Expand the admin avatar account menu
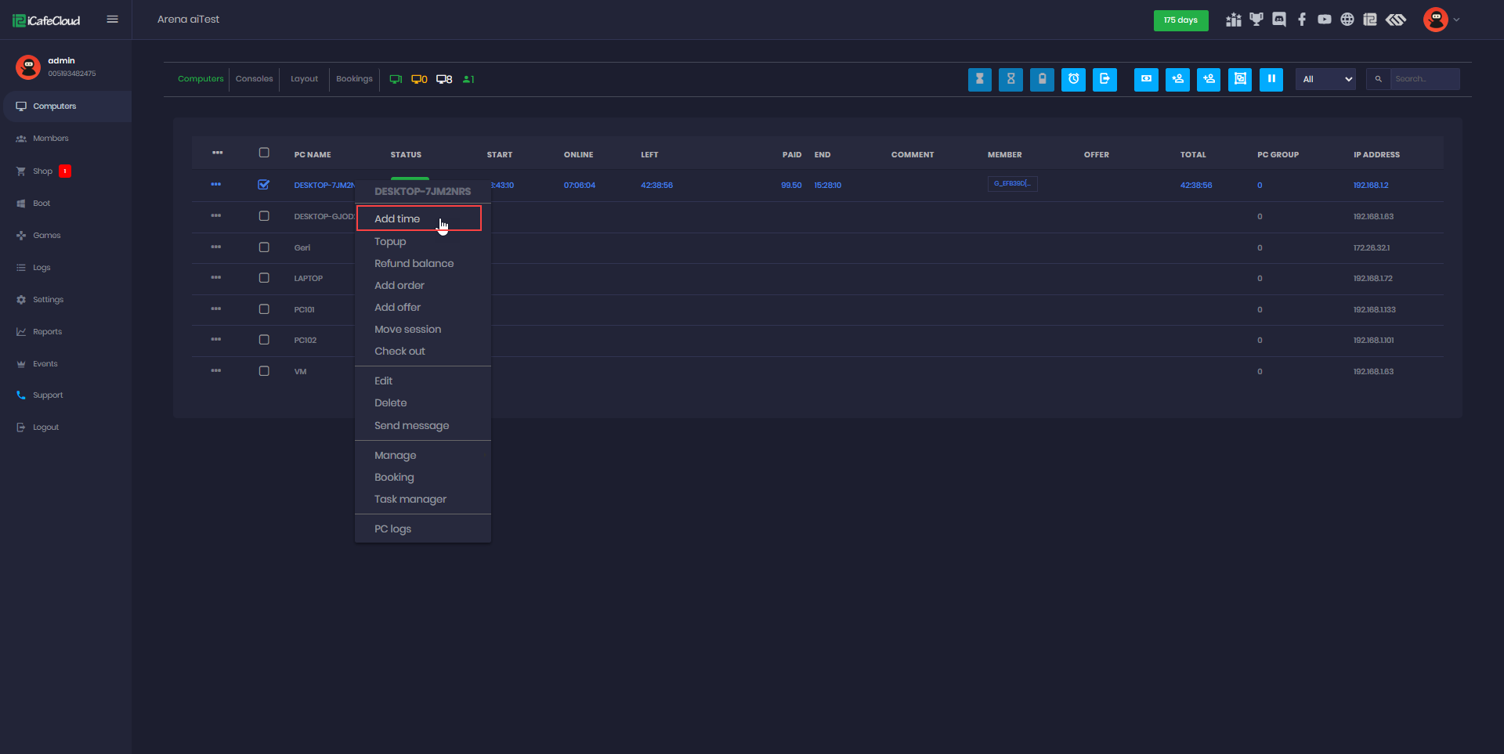1504x754 pixels. [x=1441, y=20]
